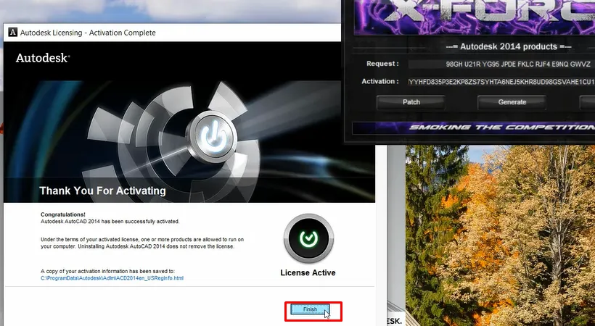
Task: Click the 'Activation Complete' window title bar
Action: coord(174,33)
